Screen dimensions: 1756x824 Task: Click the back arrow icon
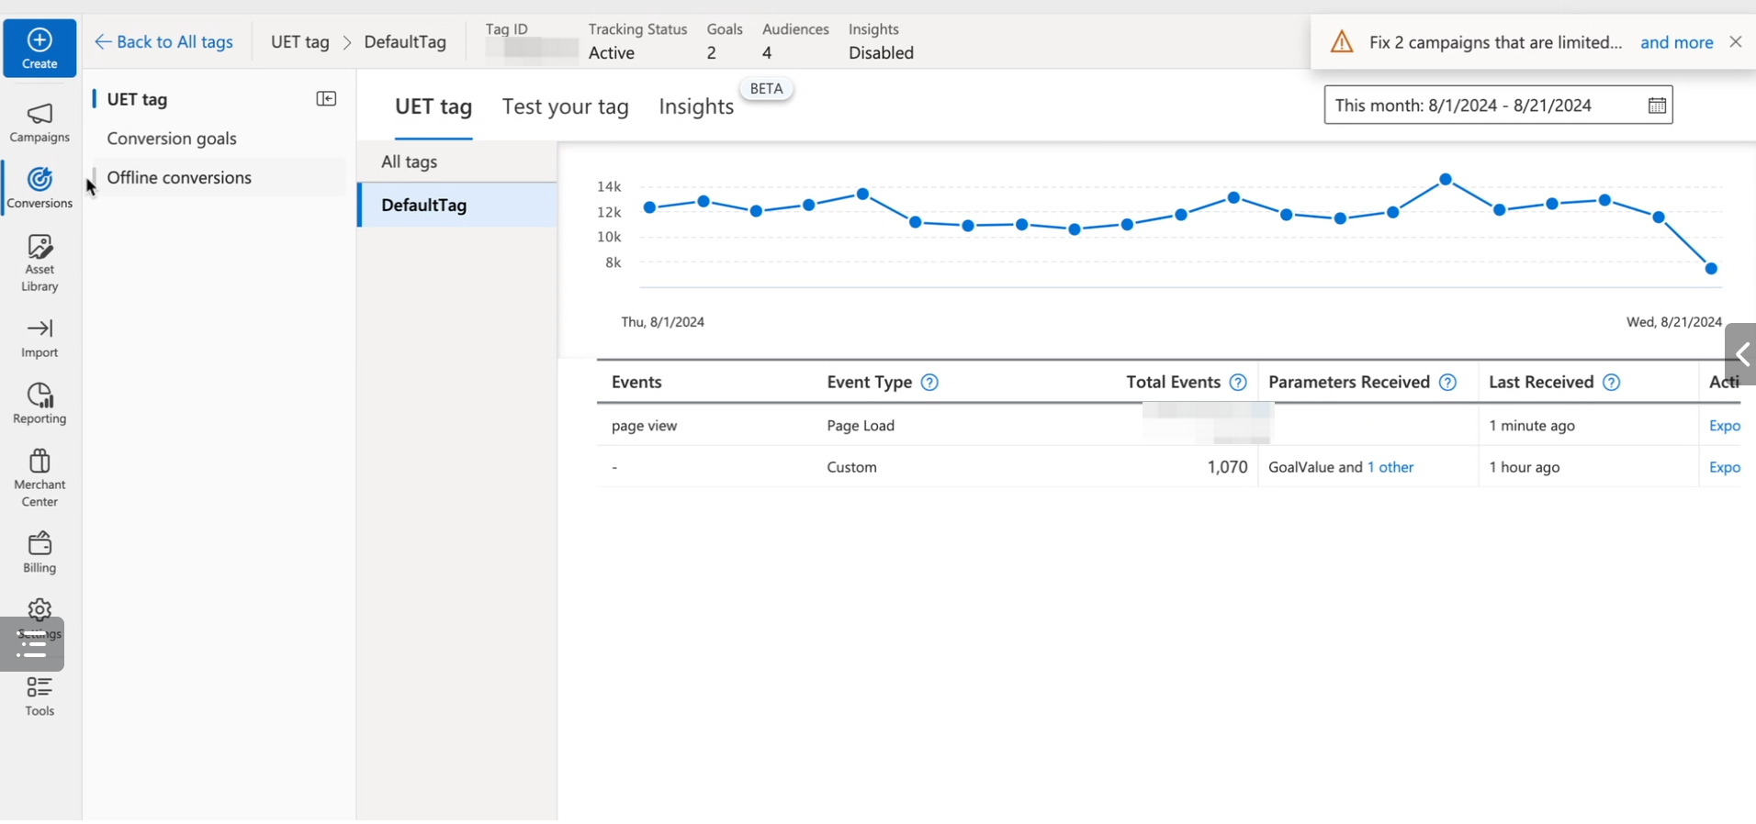(x=103, y=42)
